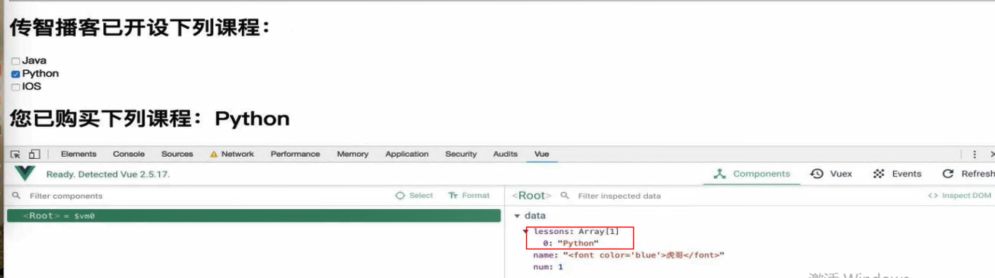Open the Network tab
Viewport: 995px width, 278px height.
coord(238,154)
